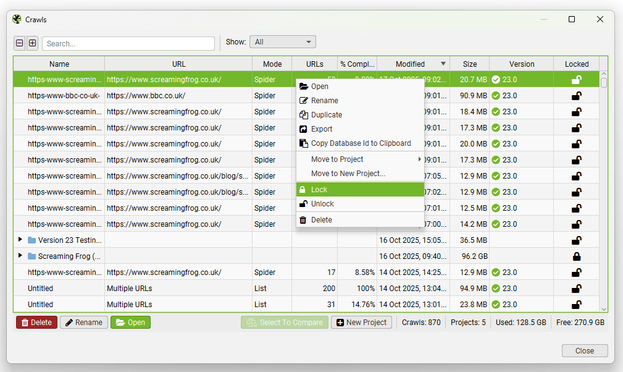Click the Screaming Frog logo in the title bar
Screen dimensions: 623x372
(x=16, y=19)
